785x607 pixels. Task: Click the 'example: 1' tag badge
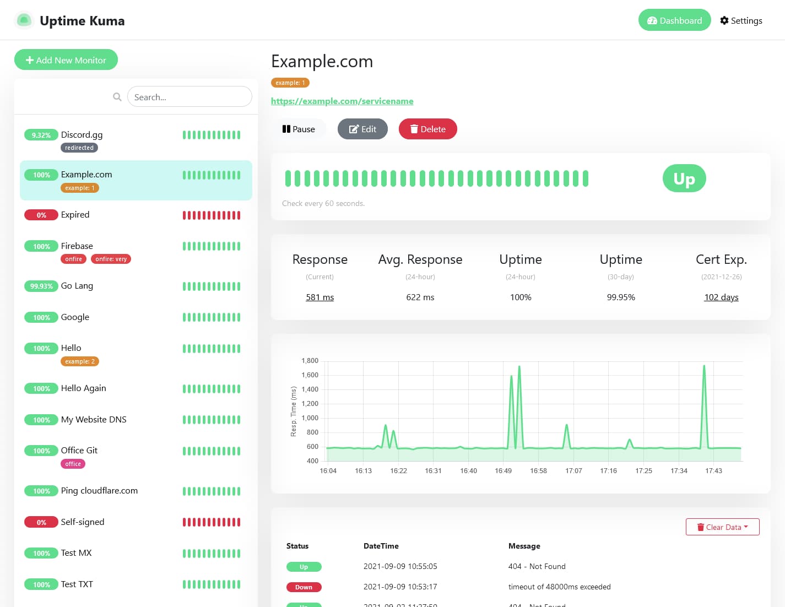[290, 82]
